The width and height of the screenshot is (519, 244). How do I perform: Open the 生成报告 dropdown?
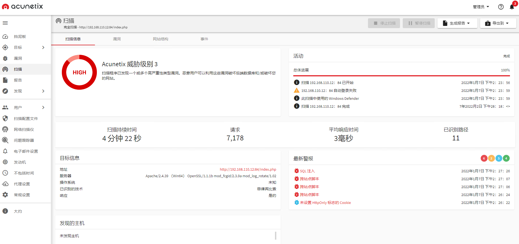[457, 23]
